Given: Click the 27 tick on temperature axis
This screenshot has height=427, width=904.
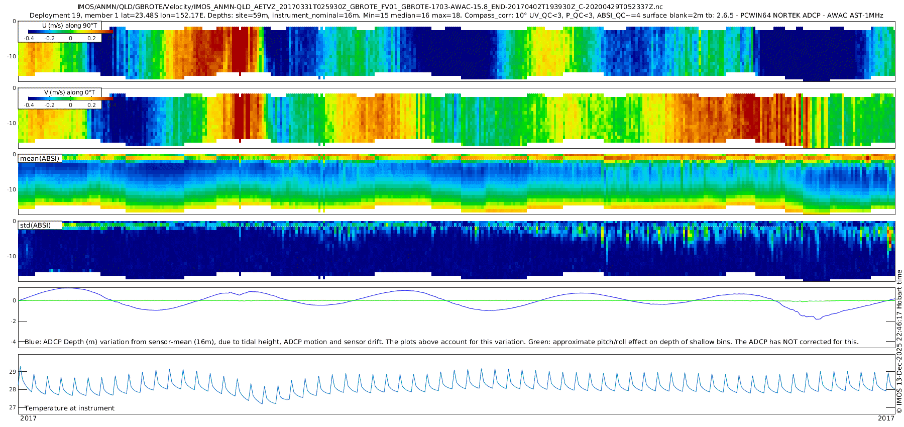Looking at the screenshot, I should pos(12,407).
